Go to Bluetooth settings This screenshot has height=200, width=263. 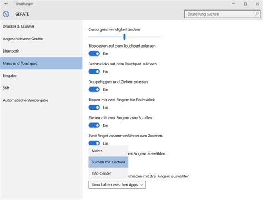41,51
